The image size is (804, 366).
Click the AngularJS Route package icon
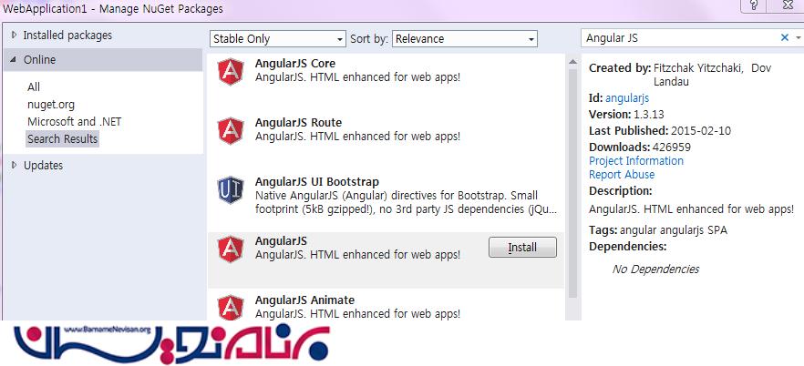[231, 131]
